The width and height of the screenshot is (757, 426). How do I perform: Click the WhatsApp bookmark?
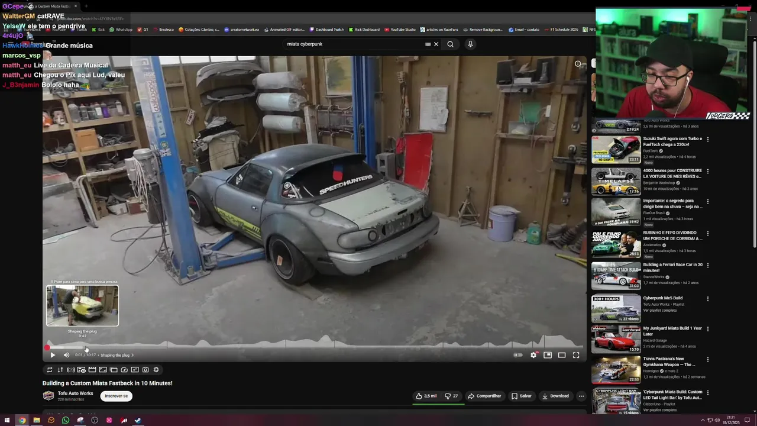point(121,29)
